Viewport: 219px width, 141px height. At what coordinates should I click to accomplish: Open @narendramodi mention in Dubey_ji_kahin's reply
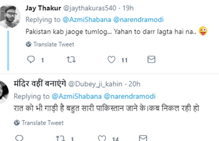click(x=130, y=96)
